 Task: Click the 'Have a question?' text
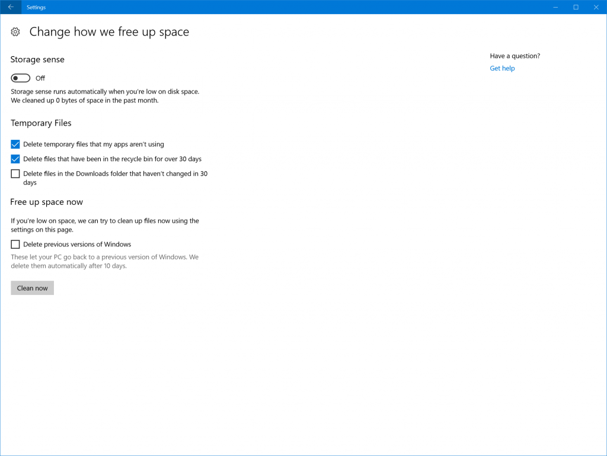[515, 56]
